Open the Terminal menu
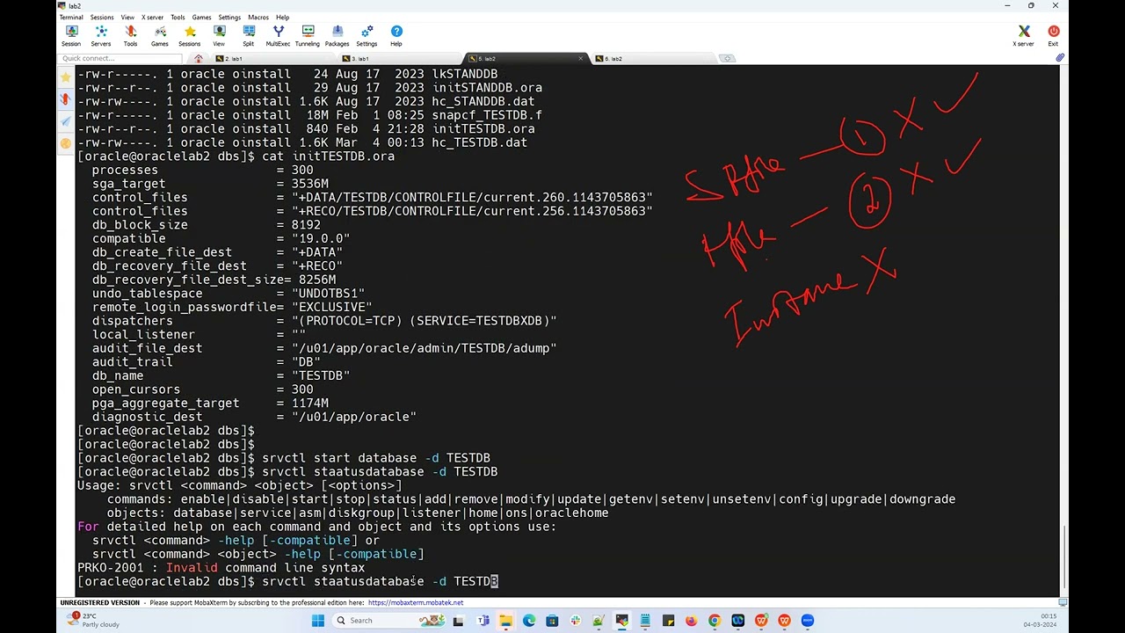Image resolution: width=1125 pixels, height=633 pixels. tap(71, 18)
